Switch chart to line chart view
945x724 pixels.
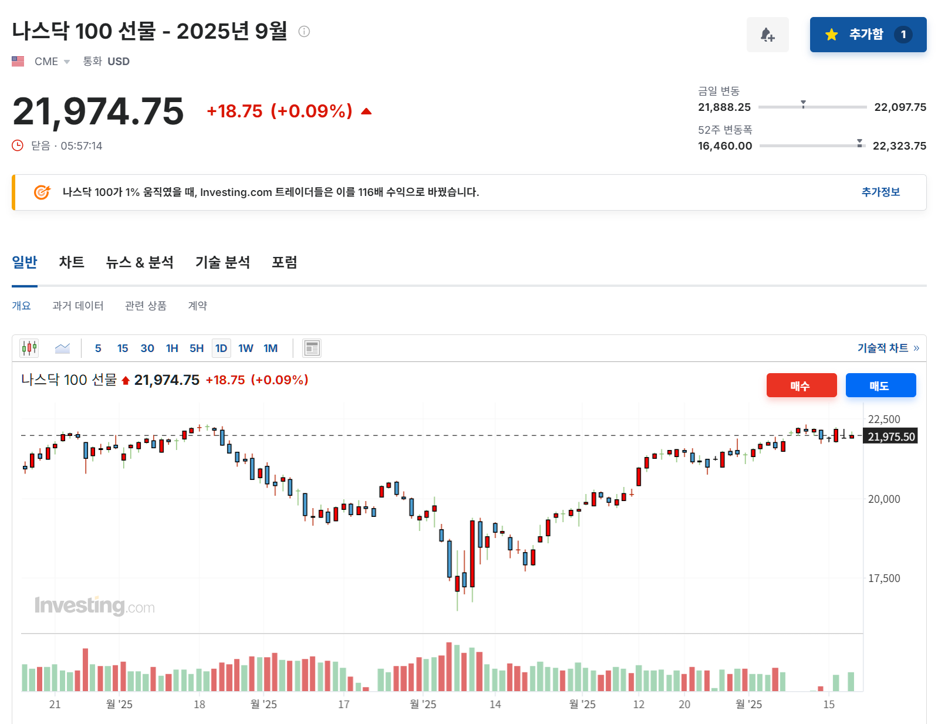pyautogui.click(x=63, y=348)
